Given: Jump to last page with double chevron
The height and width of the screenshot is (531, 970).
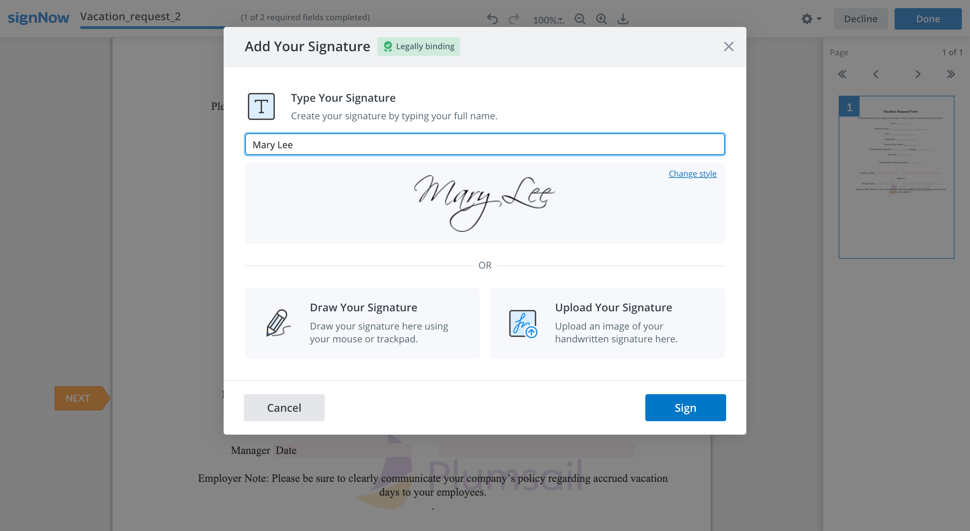Looking at the screenshot, I should (951, 74).
